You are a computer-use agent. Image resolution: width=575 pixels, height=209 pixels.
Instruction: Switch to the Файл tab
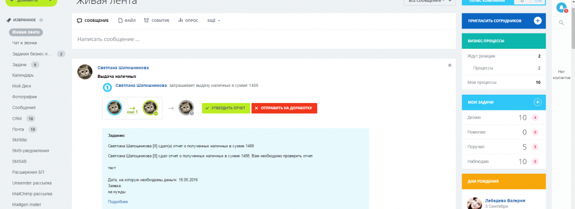click(x=127, y=21)
